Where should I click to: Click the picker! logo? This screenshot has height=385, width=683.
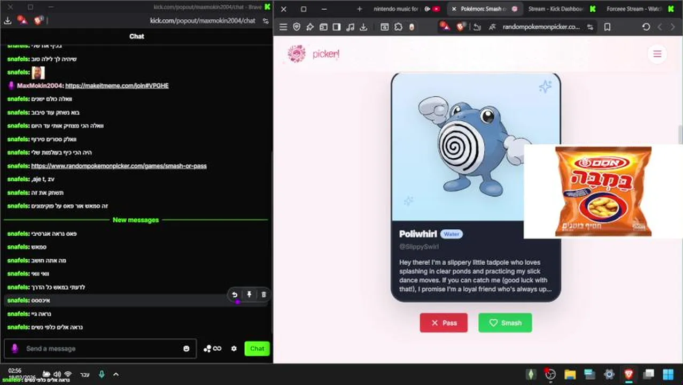pos(313,53)
